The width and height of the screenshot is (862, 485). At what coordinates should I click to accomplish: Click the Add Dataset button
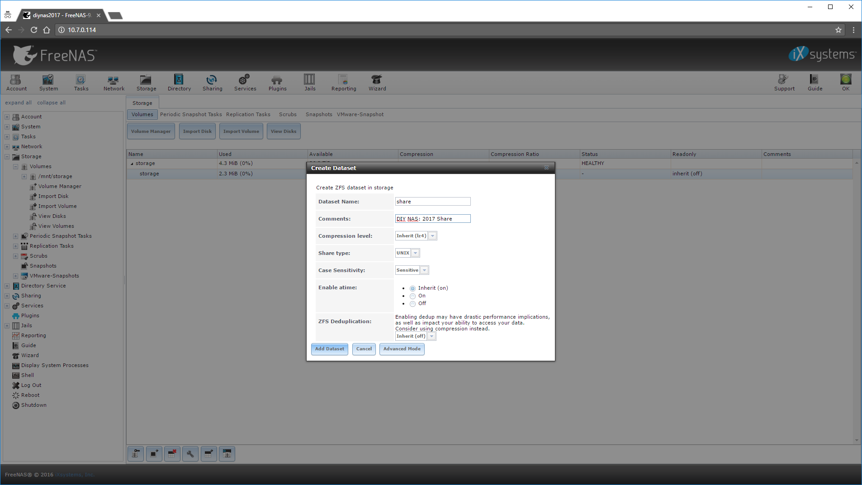[329, 349]
